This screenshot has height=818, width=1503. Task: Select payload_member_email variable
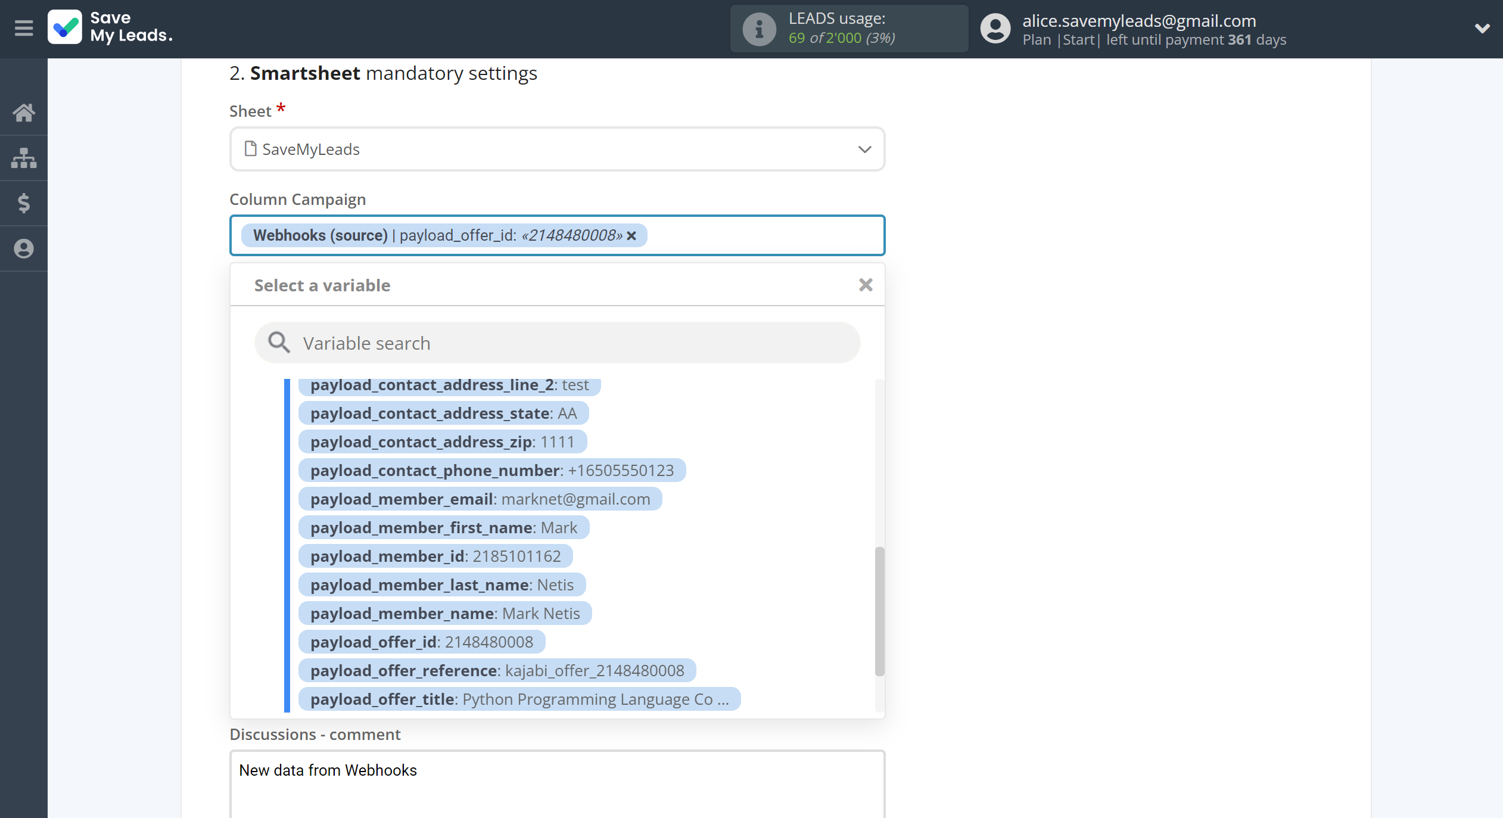480,499
